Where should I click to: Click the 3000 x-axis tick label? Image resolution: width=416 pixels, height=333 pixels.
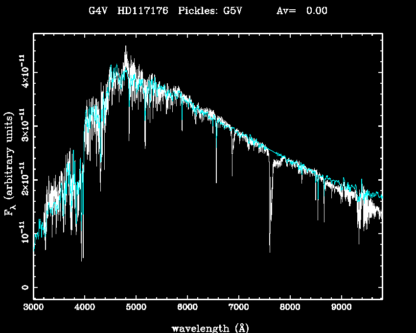[33, 308]
